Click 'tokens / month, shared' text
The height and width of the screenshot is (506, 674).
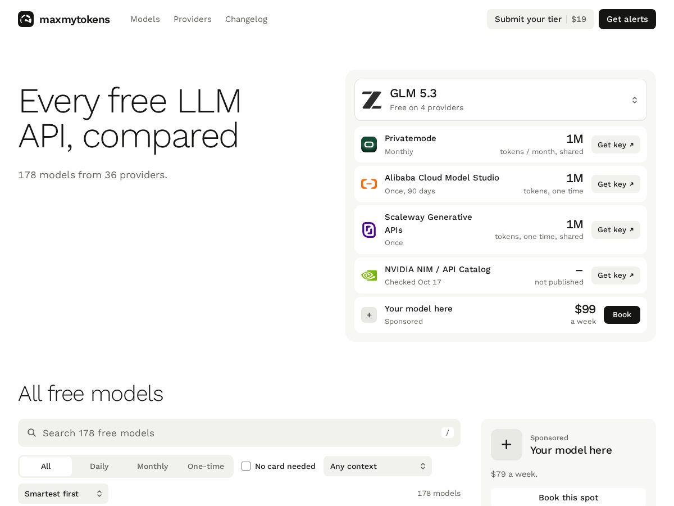click(x=541, y=152)
